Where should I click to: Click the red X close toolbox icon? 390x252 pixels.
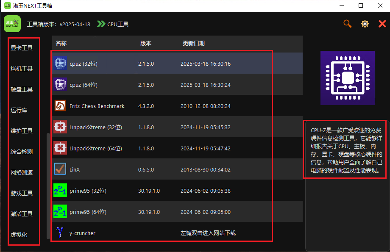click(x=382, y=24)
